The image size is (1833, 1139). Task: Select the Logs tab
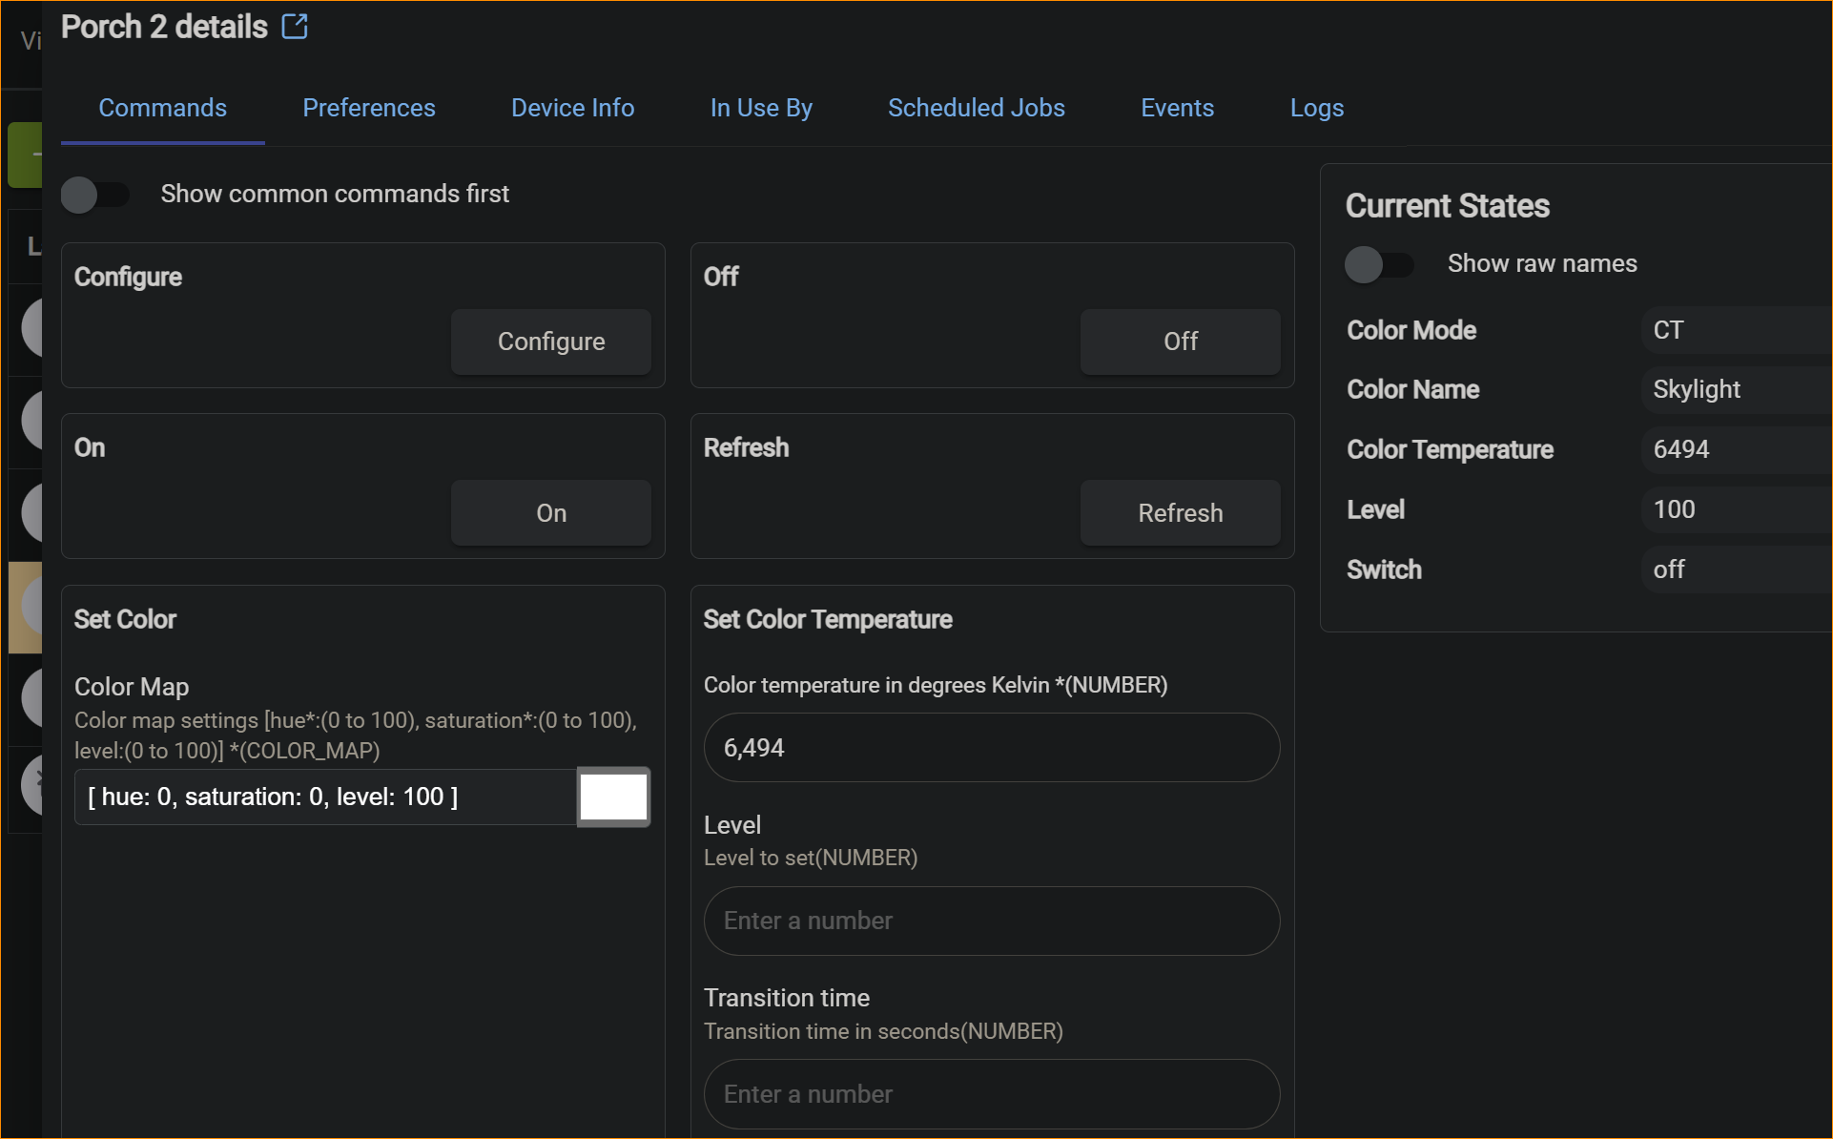(x=1316, y=108)
